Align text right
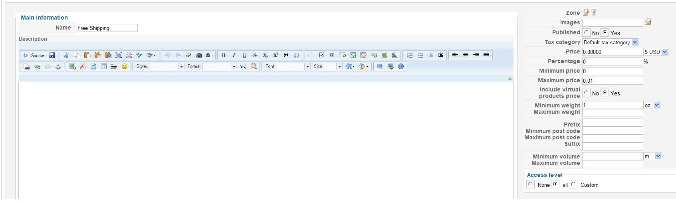The image size is (676, 202). click(476, 55)
